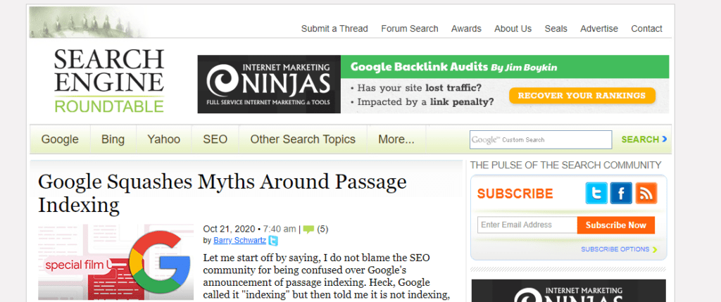Click the blue arrow next to SEARCH
This screenshot has height=302, width=721.
665,139
